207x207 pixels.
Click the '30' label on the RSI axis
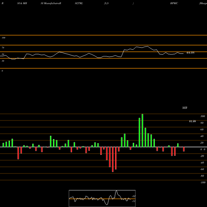[x=3, y=61]
